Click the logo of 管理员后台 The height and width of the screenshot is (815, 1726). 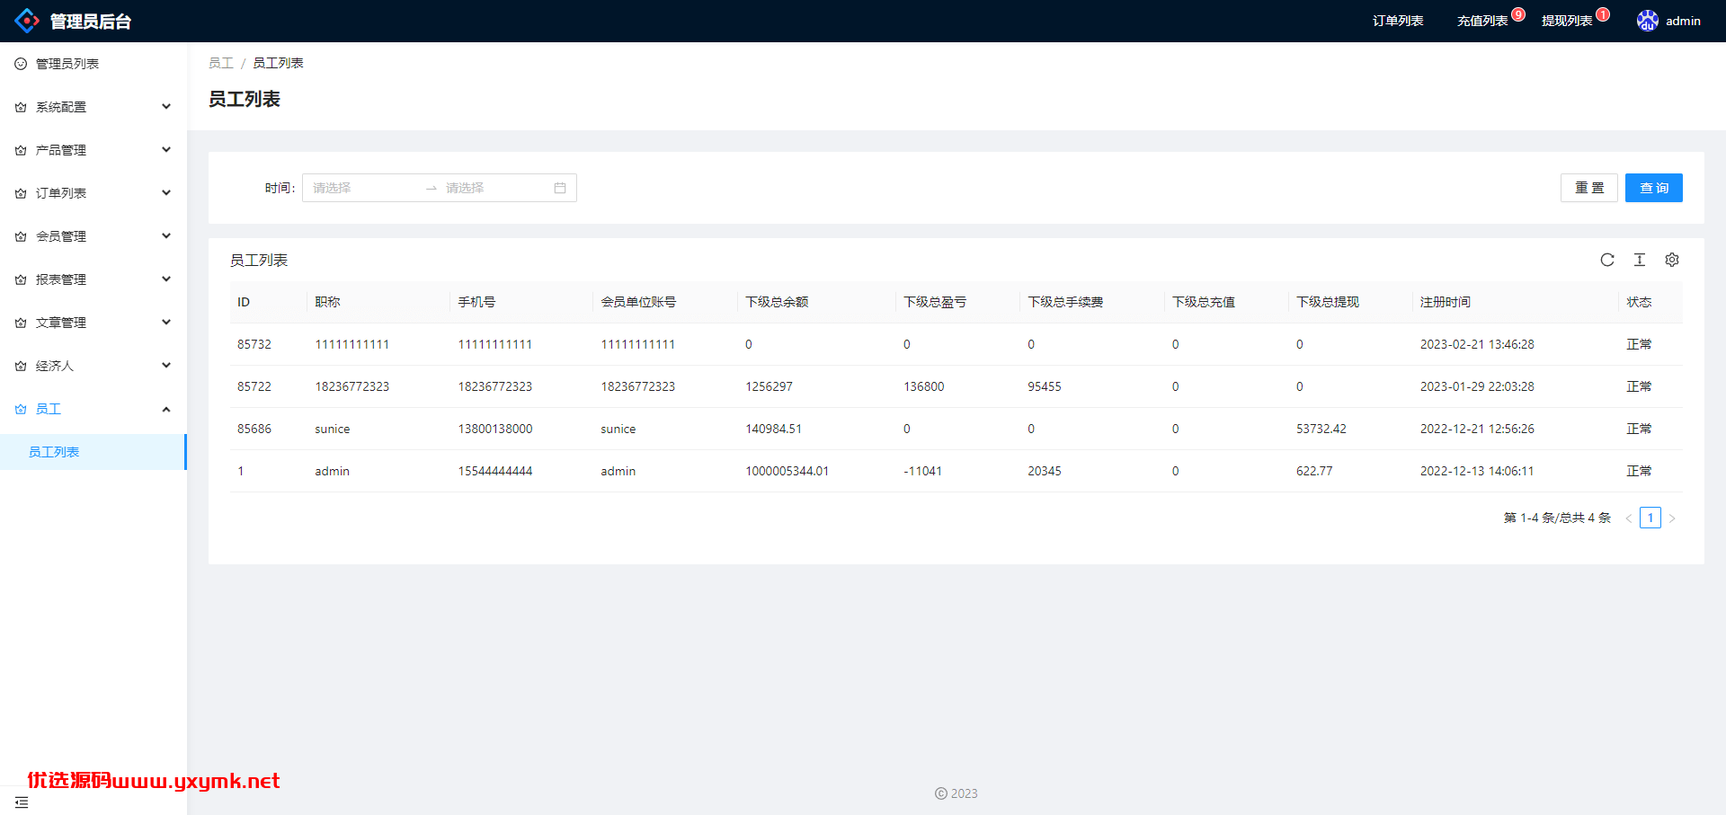click(27, 21)
